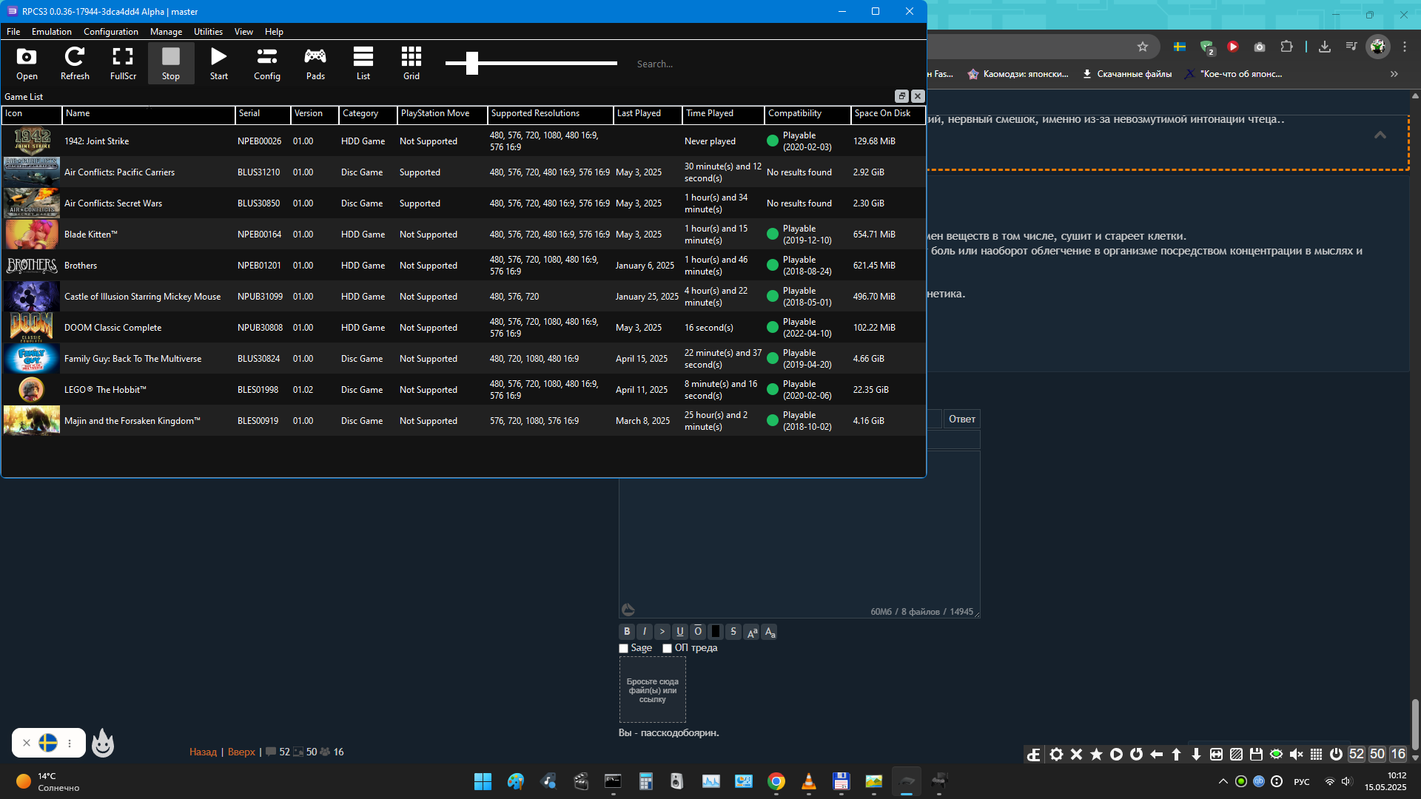Enable the Sage checkbox
Screen dimensions: 1421x799
(x=624, y=649)
